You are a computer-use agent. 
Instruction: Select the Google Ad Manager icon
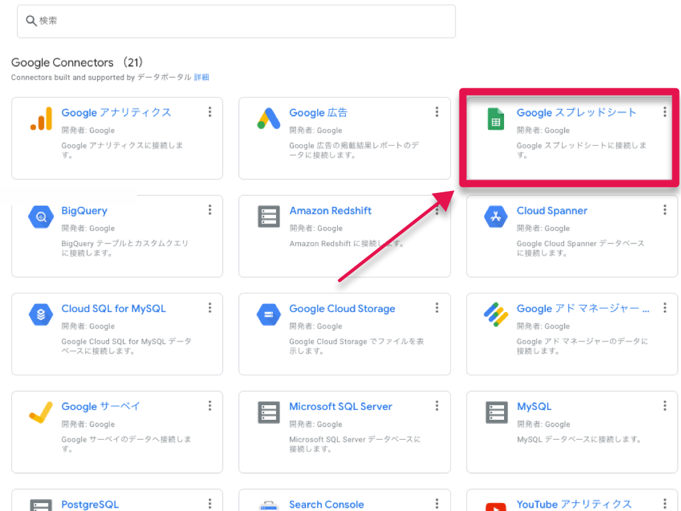(495, 314)
